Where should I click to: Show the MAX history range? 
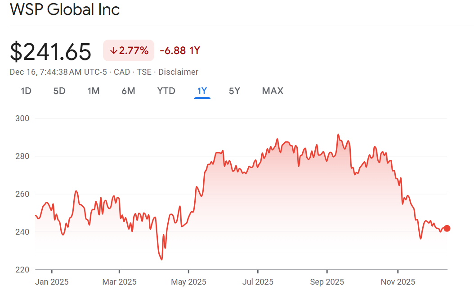tap(273, 91)
